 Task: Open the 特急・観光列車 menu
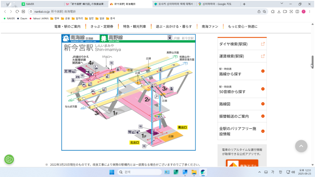point(134,26)
